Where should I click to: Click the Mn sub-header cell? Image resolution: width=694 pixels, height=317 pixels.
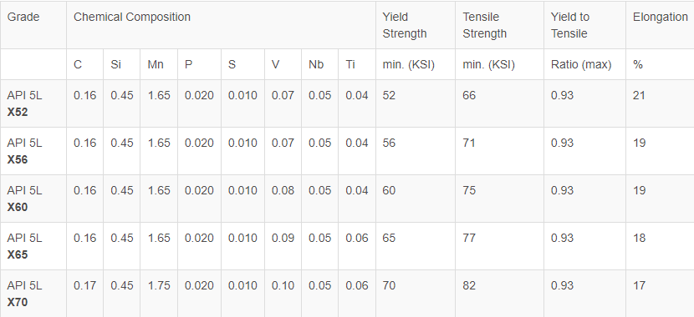[159, 64]
